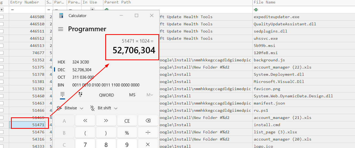Tick the checkbox in the 51352 row
355x148 pixels.
2,60
